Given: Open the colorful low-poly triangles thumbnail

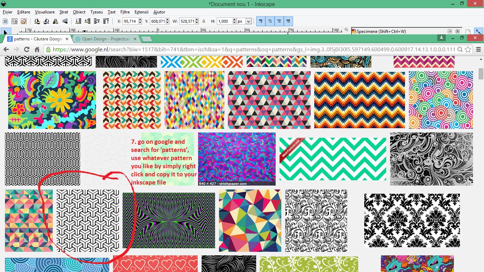Looking at the screenshot, I should 250,221.
